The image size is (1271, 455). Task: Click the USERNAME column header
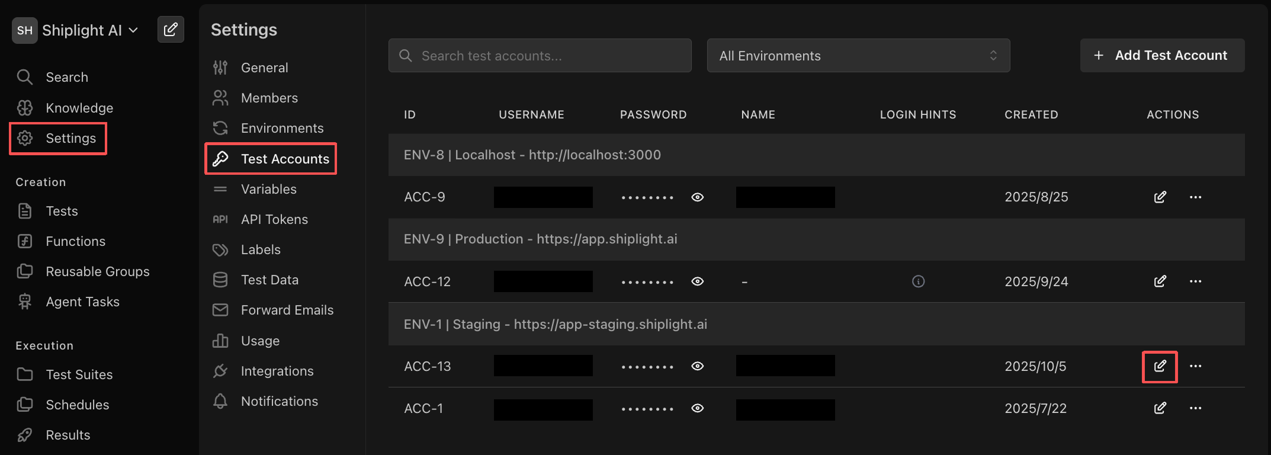(x=531, y=114)
